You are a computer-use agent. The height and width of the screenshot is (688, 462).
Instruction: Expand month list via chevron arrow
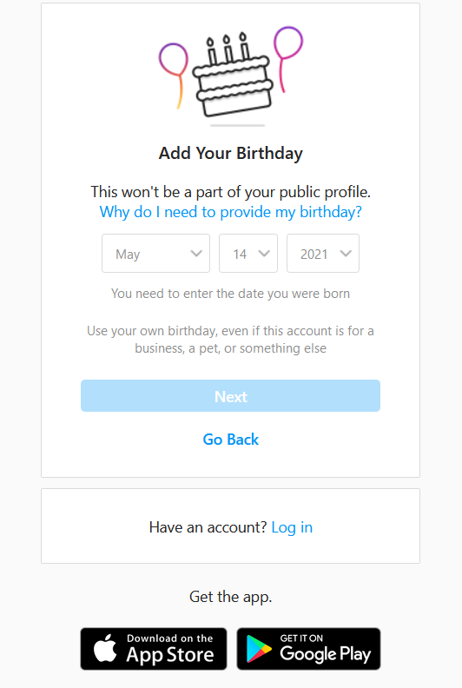point(196,254)
